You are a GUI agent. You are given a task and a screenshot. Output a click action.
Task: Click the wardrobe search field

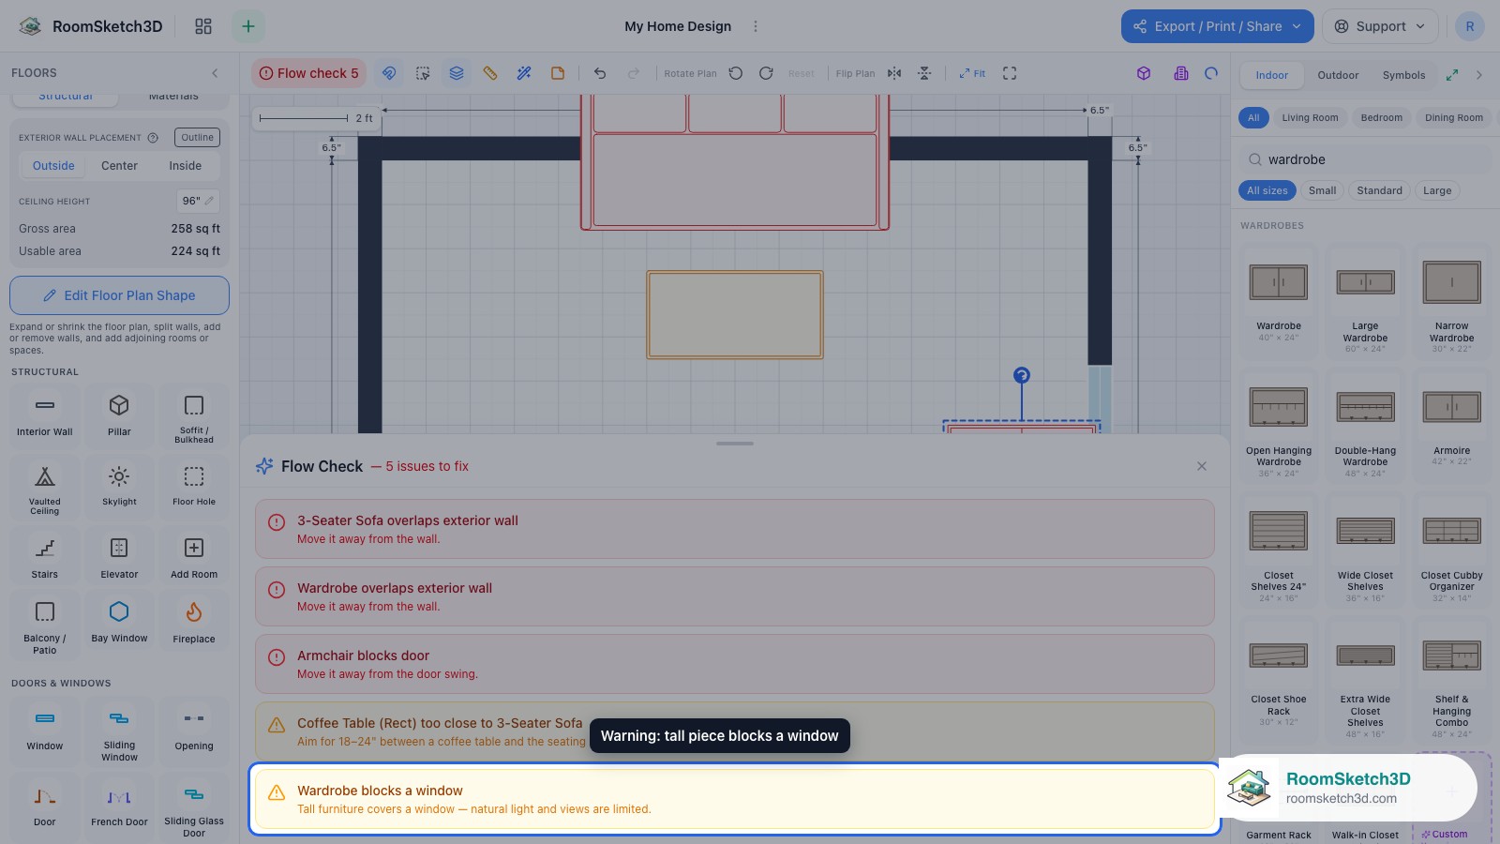click(1365, 159)
